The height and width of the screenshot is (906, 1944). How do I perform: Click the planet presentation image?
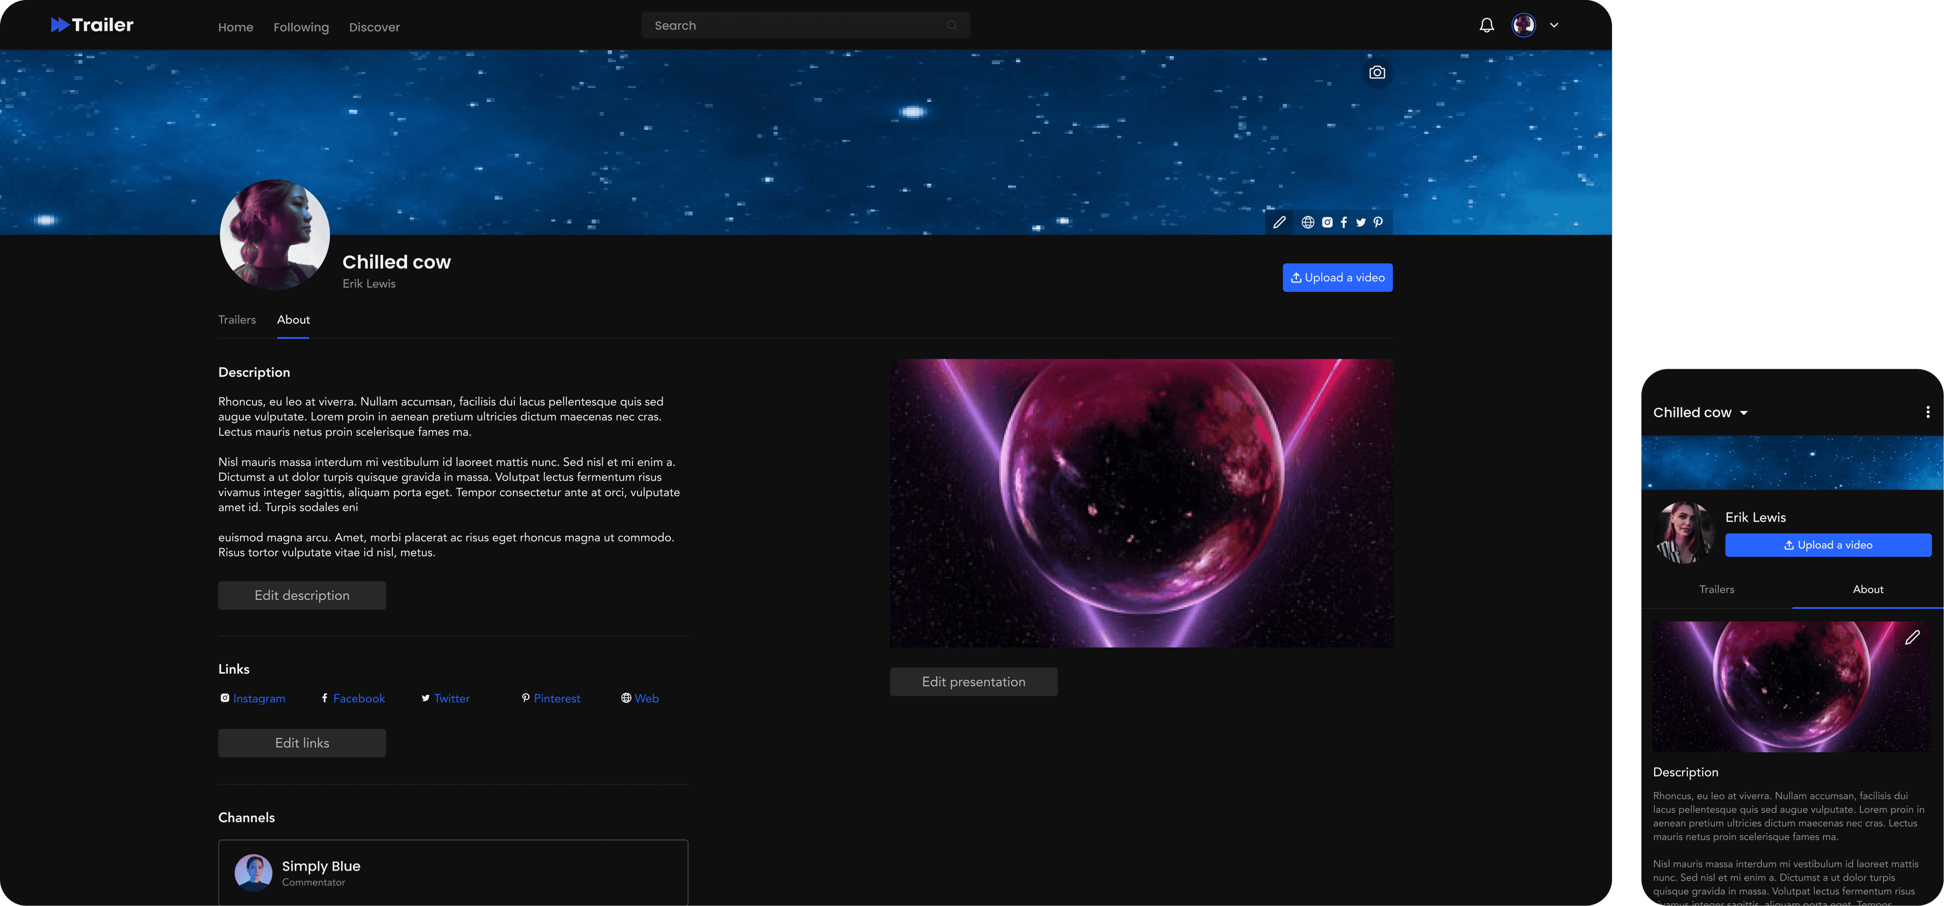[x=1141, y=503]
